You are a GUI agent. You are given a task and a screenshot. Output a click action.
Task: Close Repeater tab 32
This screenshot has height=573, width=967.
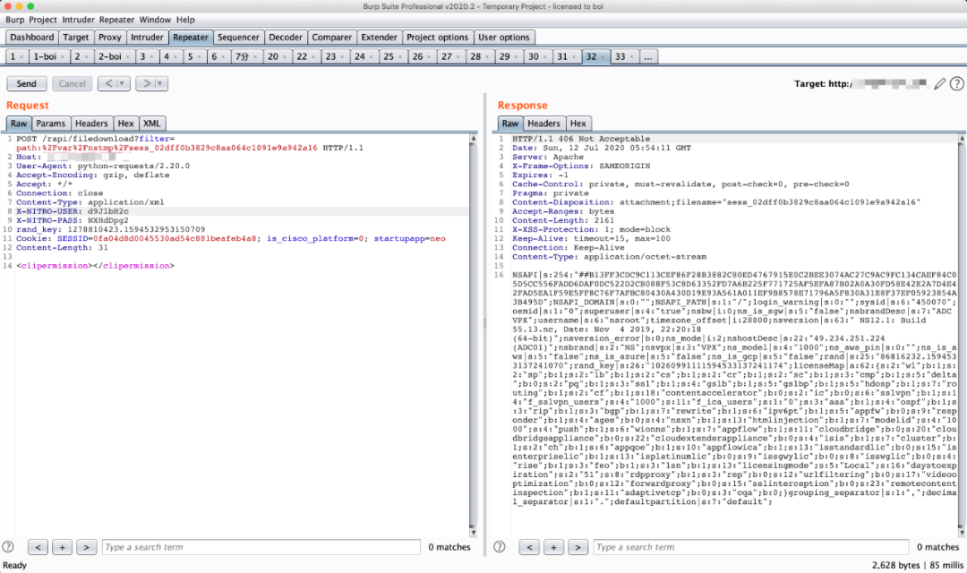[603, 56]
